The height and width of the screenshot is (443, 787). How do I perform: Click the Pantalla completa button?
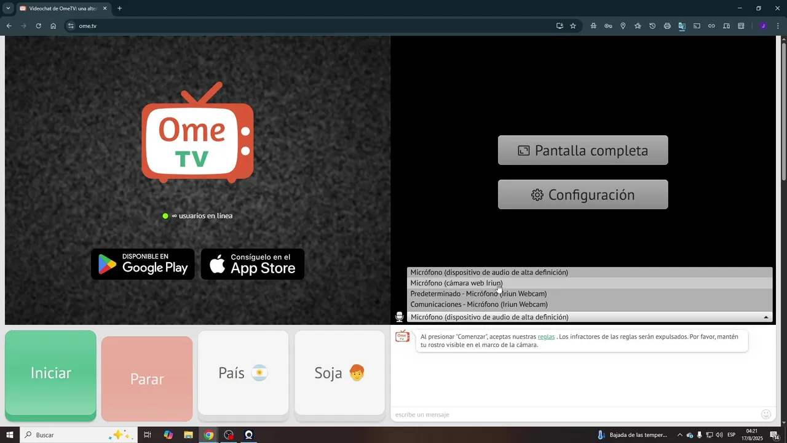(583, 150)
